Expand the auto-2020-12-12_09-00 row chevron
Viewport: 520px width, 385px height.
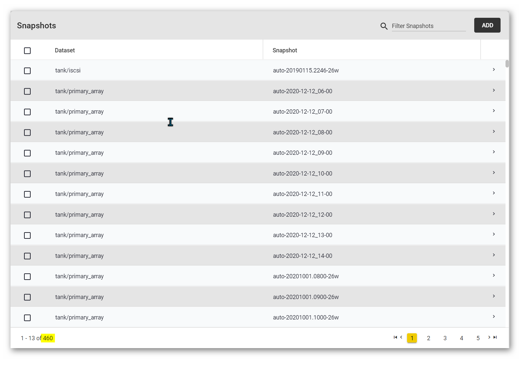coord(494,152)
